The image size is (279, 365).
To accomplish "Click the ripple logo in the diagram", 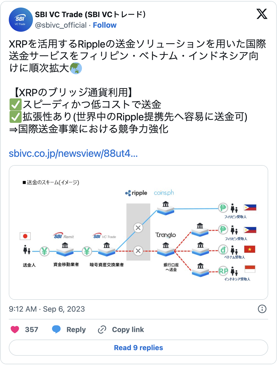I will (136, 193).
